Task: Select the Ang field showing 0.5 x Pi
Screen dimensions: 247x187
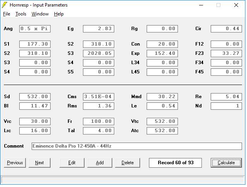Action: tap(35, 29)
